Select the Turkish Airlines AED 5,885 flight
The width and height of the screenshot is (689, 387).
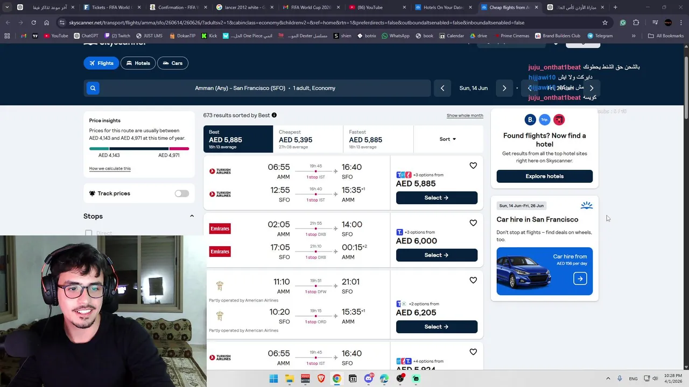click(437, 198)
